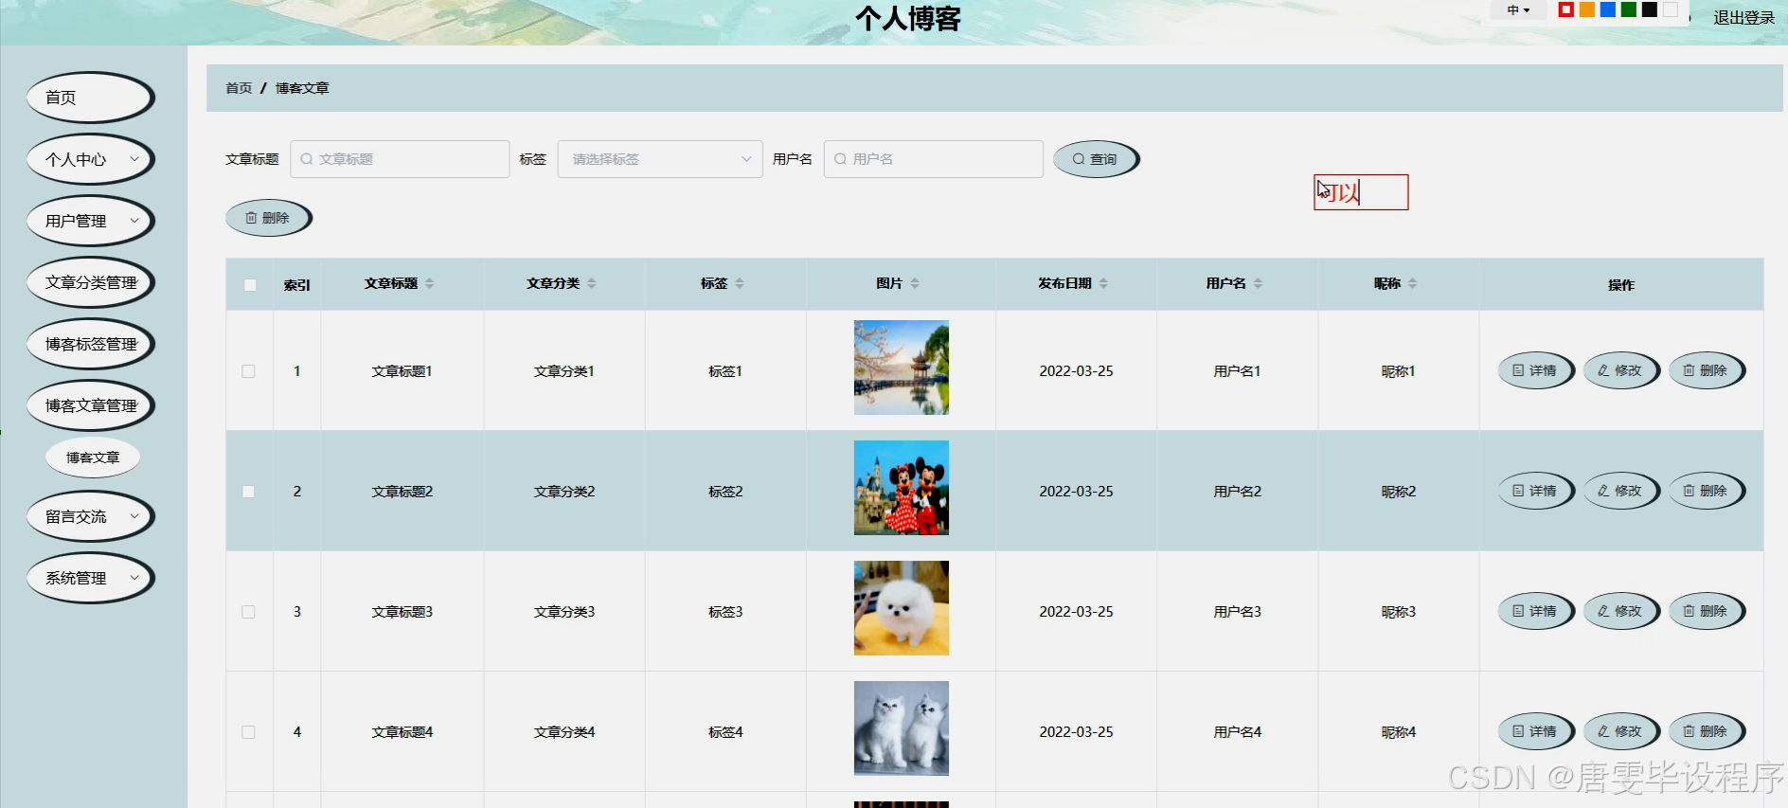Viewport: 1788px width, 808px height.
Task: Edit 文章标题1 with 修改 button
Action: pos(1620,370)
